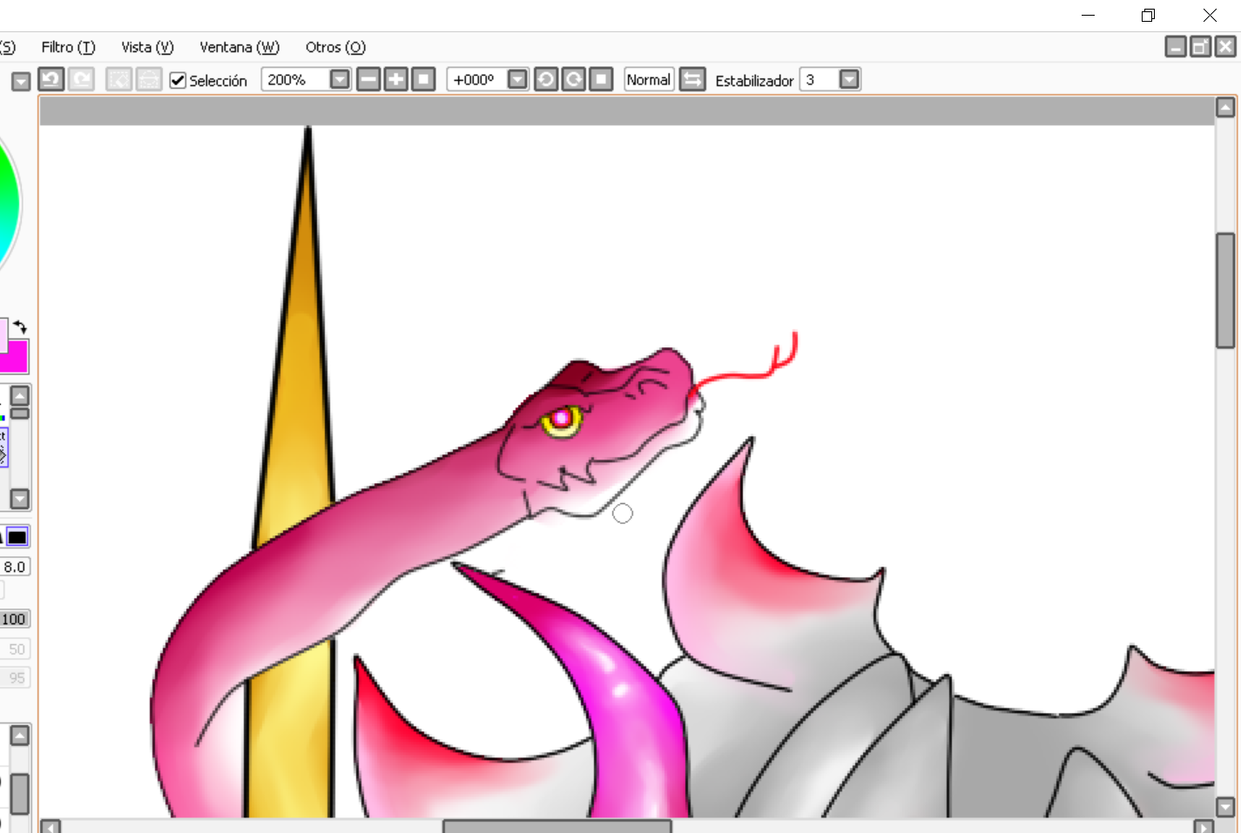Click the slider value showing 100

pyautogui.click(x=14, y=619)
